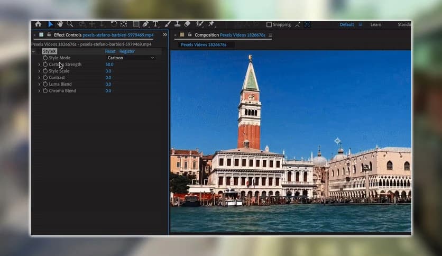Viewport: 442px width, 256px height.
Task: Select the Pen tool
Action: 145,24
